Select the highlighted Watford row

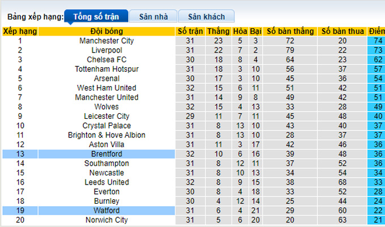pyautogui.click(x=106, y=211)
